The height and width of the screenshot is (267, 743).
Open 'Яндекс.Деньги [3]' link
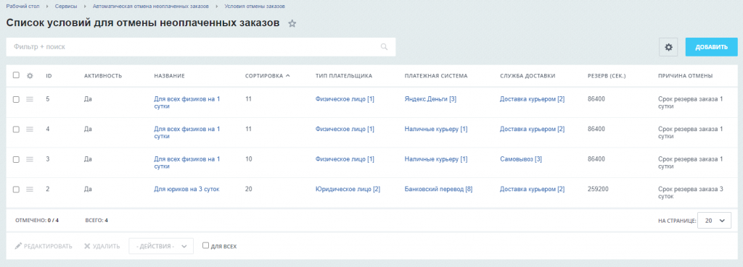(x=430, y=99)
